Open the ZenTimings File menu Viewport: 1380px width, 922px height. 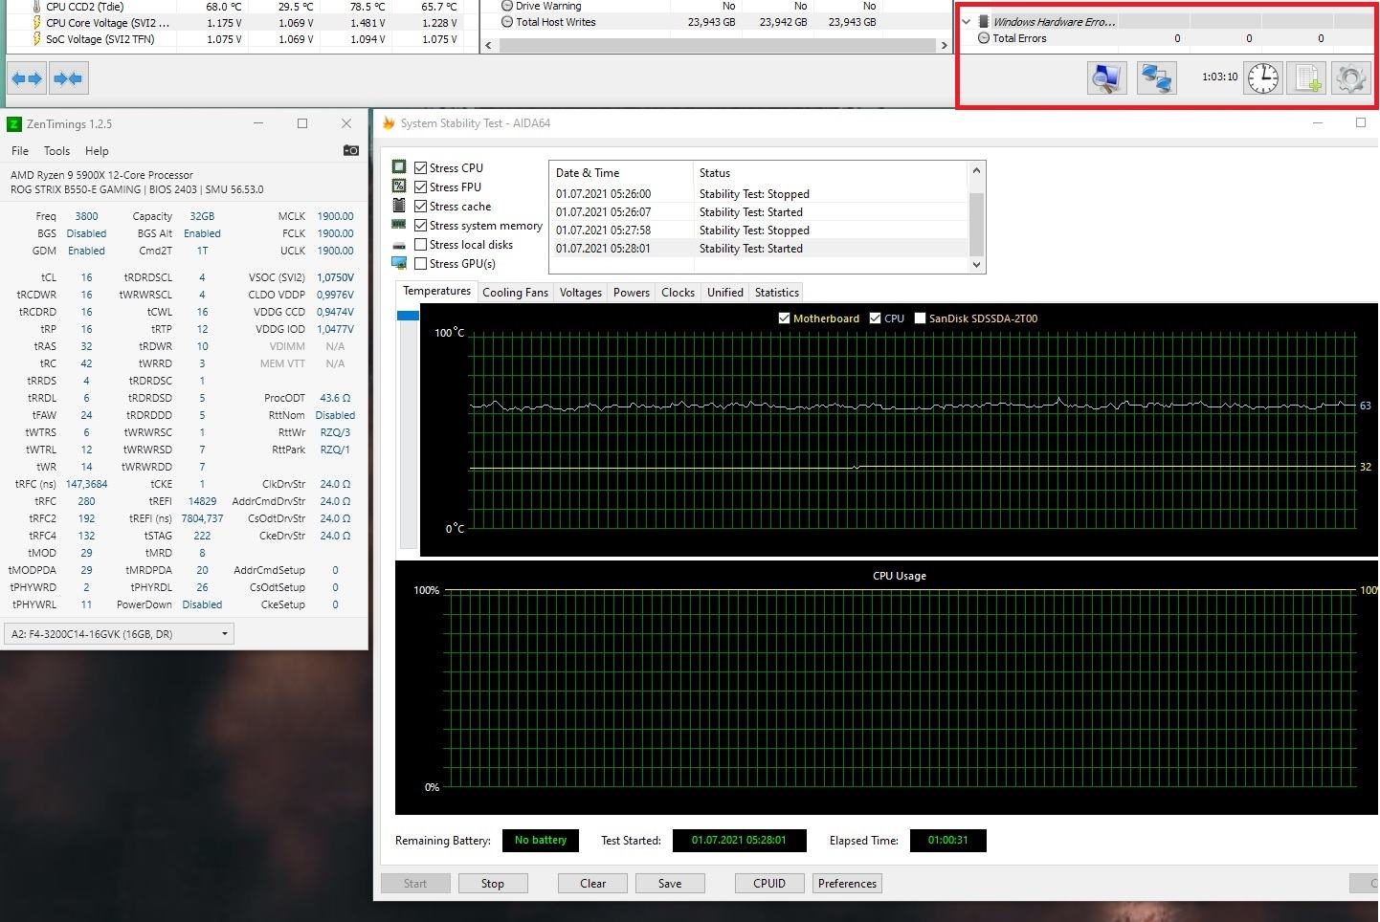20,150
